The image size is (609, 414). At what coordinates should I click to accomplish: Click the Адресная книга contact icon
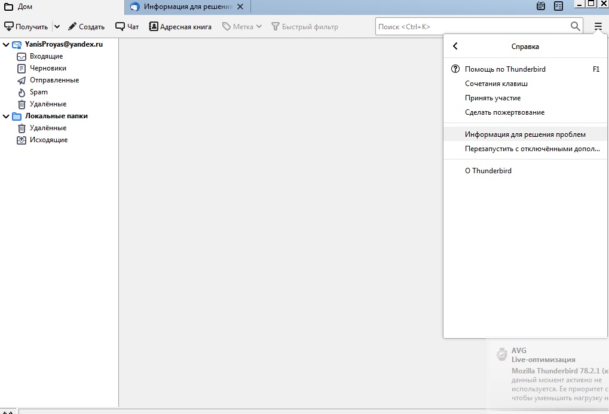coord(154,26)
